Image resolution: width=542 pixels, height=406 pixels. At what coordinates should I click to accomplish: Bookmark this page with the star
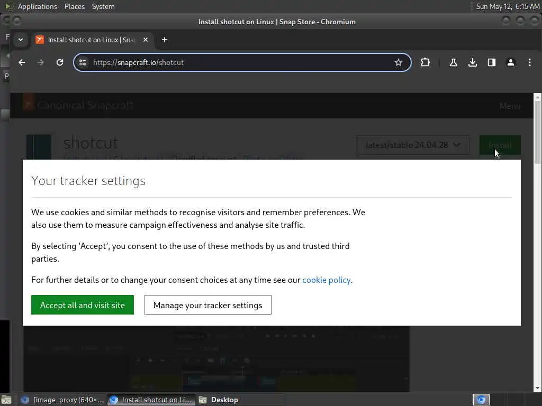[x=399, y=62]
